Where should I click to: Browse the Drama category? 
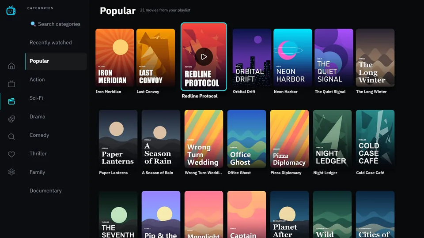56,116
